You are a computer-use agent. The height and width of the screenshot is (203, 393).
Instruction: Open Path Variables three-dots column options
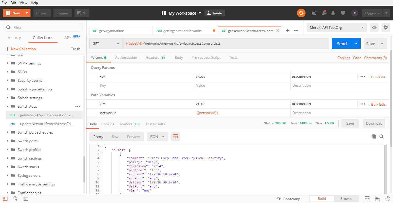point(363,104)
